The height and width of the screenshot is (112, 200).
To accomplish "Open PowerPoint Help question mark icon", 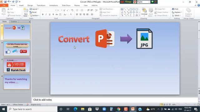I will [x=199, y=5].
